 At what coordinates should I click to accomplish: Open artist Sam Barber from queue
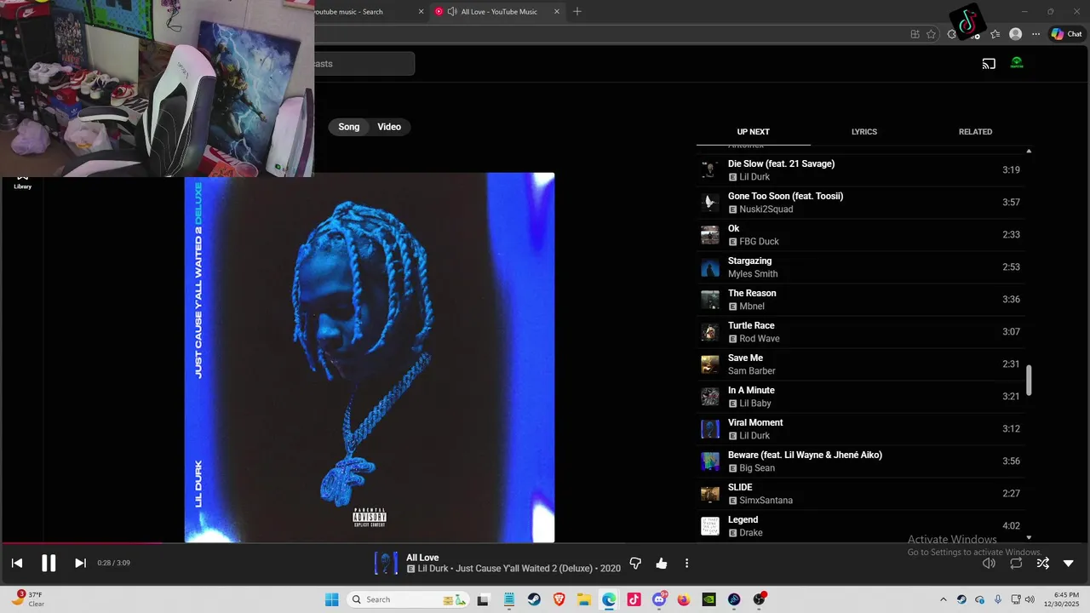point(752,371)
